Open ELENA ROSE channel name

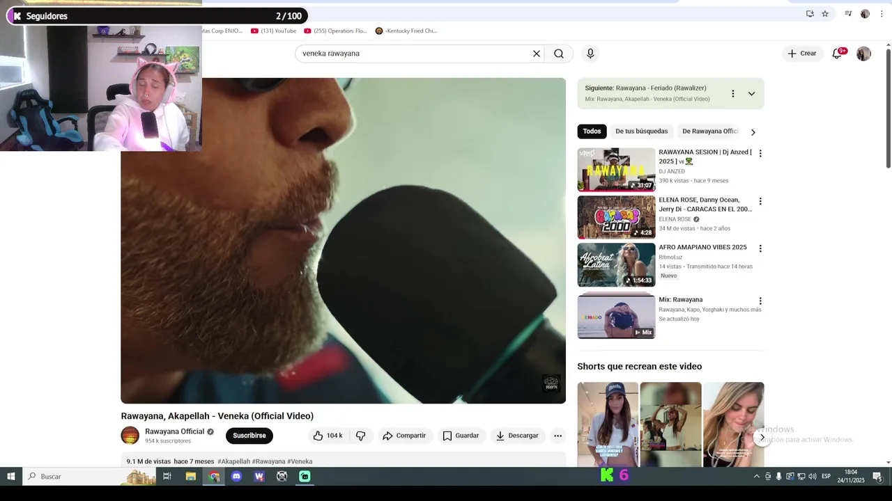[x=675, y=219]
